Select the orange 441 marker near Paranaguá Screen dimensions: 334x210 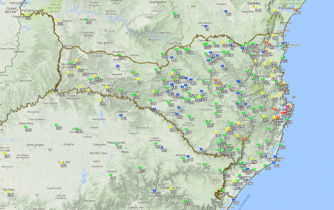pos(295,10)
